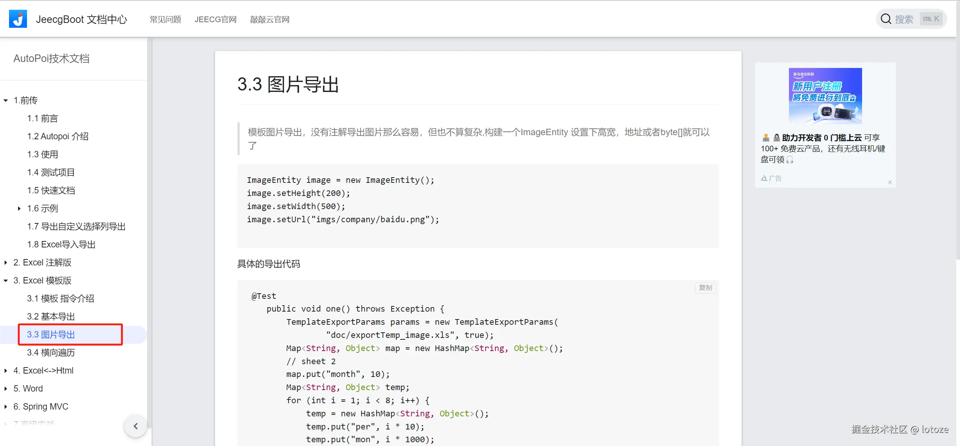The height and width of the screenshot is (446, 960).
Task: Open 1.8 Excel导入导出 page
Action: (x=61, y=244)
